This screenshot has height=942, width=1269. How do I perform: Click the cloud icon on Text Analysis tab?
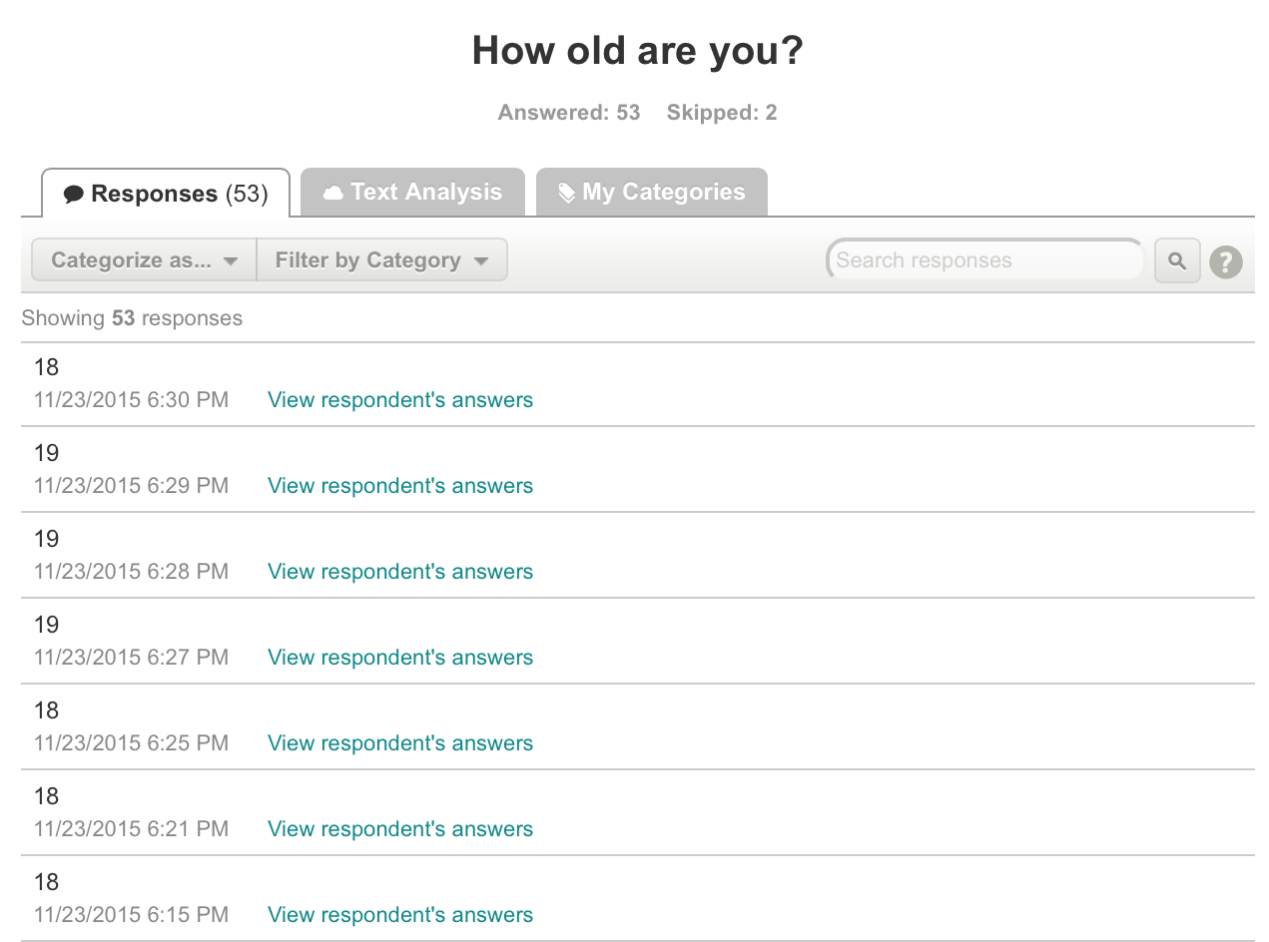pyautogui.click(x=332, y=193)
